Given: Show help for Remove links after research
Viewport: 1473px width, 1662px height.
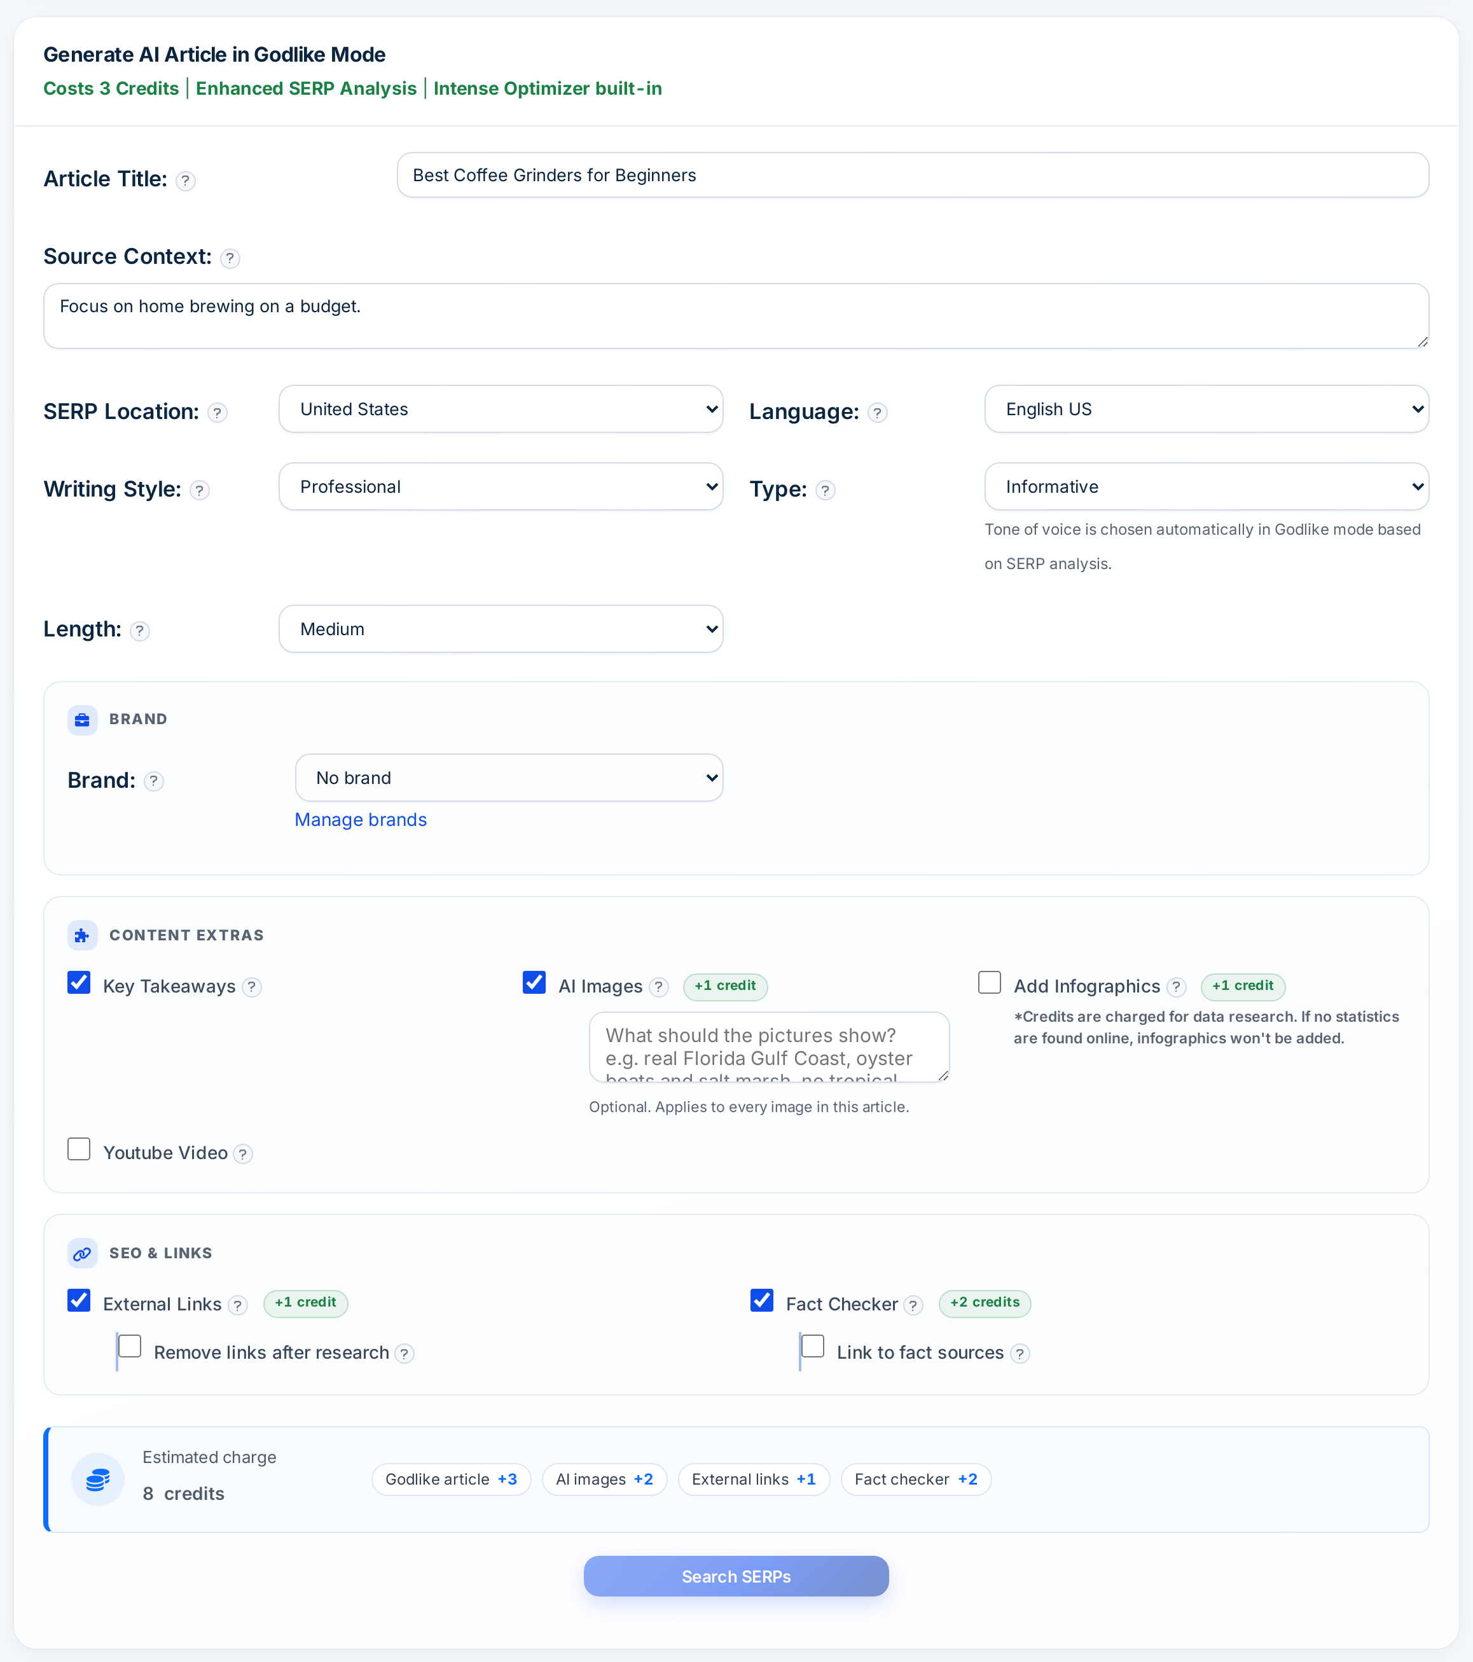Looking at the screenshot, I should click(x=405, y=1354).
